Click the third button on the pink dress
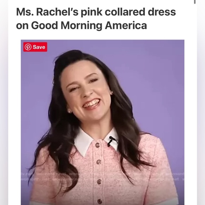Image resolution: width=205 pixels, height=205 pixels. click(99, 182)
